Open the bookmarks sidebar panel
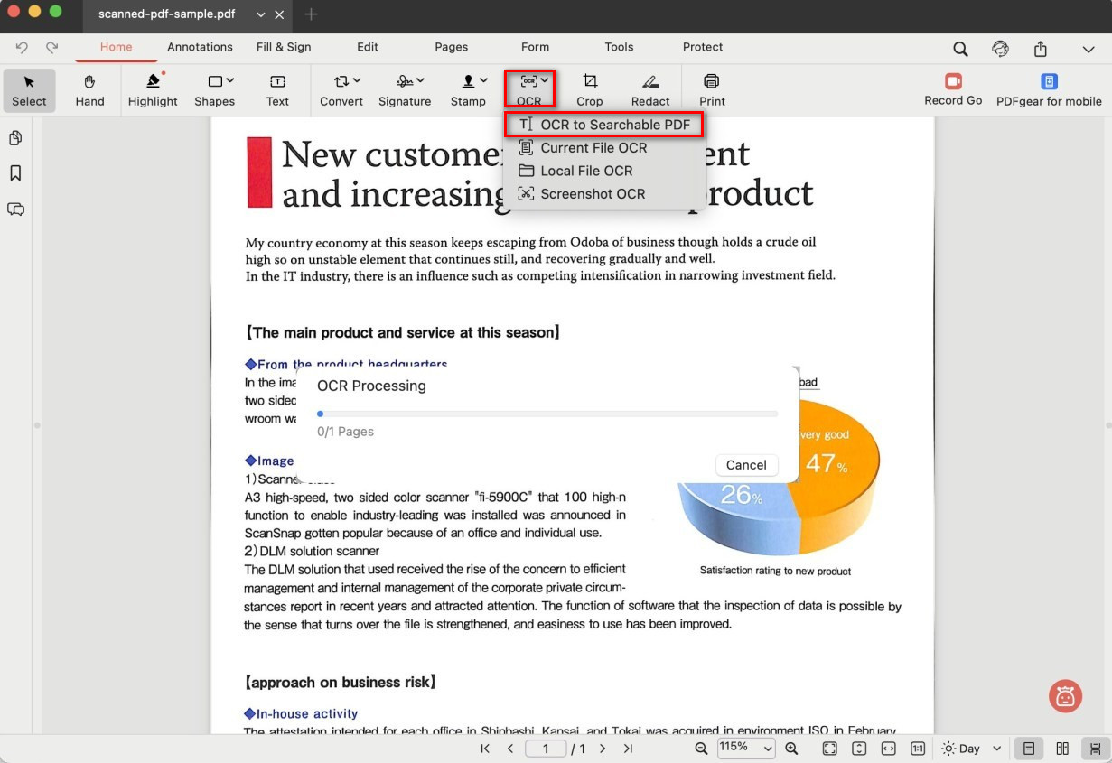 15,173
